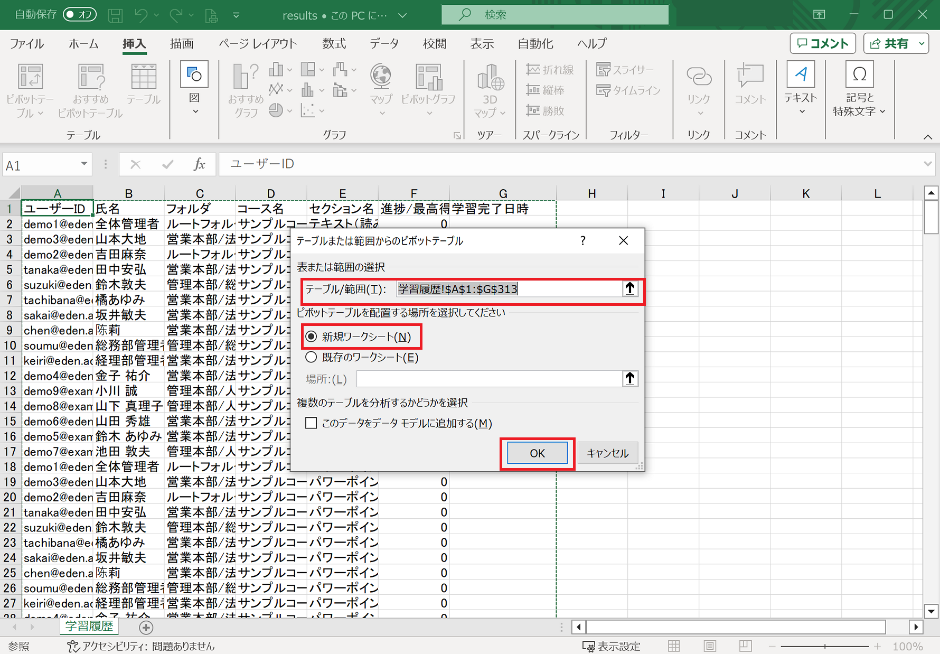Image resolution: width=940 pixels, height=654 pixels.
Task: Click the テーブル/範囲 input field
Action: 509,288
